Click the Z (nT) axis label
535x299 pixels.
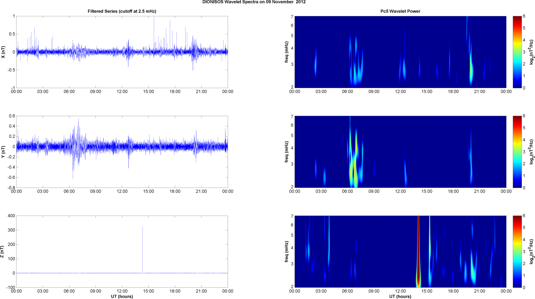tap(2, 252)
